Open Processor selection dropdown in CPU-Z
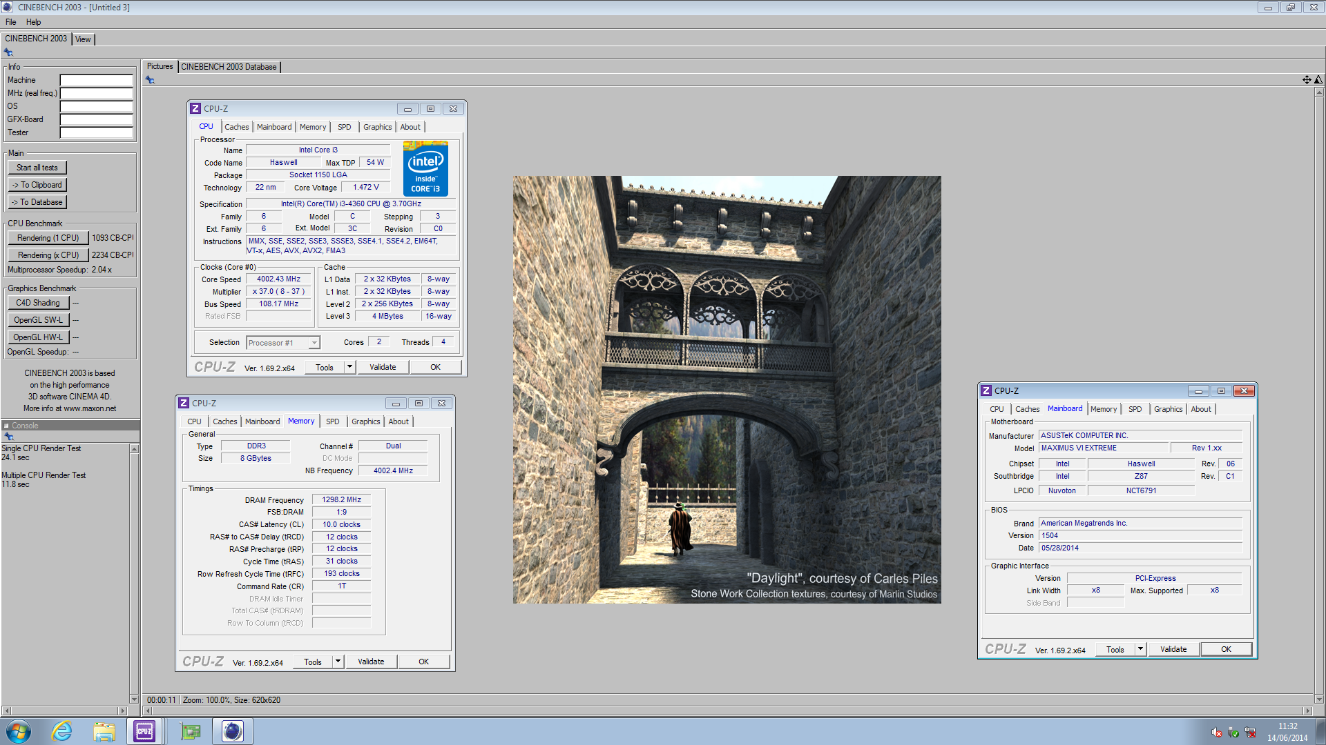 (314, 343)
